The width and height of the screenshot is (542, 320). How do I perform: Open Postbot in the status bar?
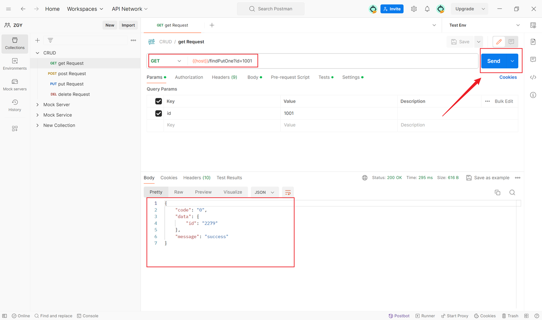click(x=399, y=316)
